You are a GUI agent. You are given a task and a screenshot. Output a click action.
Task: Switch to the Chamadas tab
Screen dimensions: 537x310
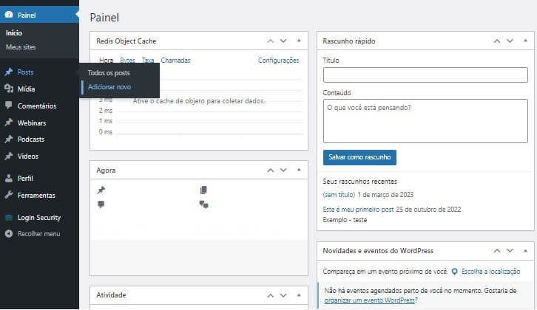[175, 60]
